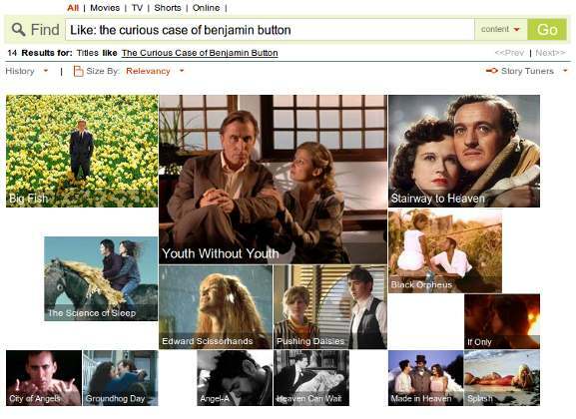Open the Pushing Daisies thumbnail

(x=330, y=307)
